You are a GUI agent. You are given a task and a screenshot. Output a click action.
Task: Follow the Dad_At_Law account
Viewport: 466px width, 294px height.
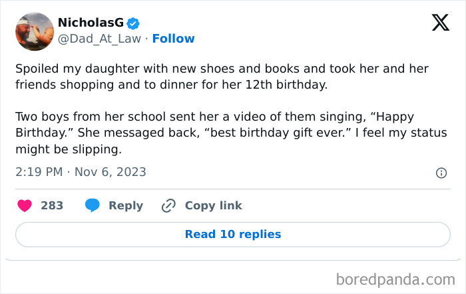pyautogui.click(x=173, y=39)
